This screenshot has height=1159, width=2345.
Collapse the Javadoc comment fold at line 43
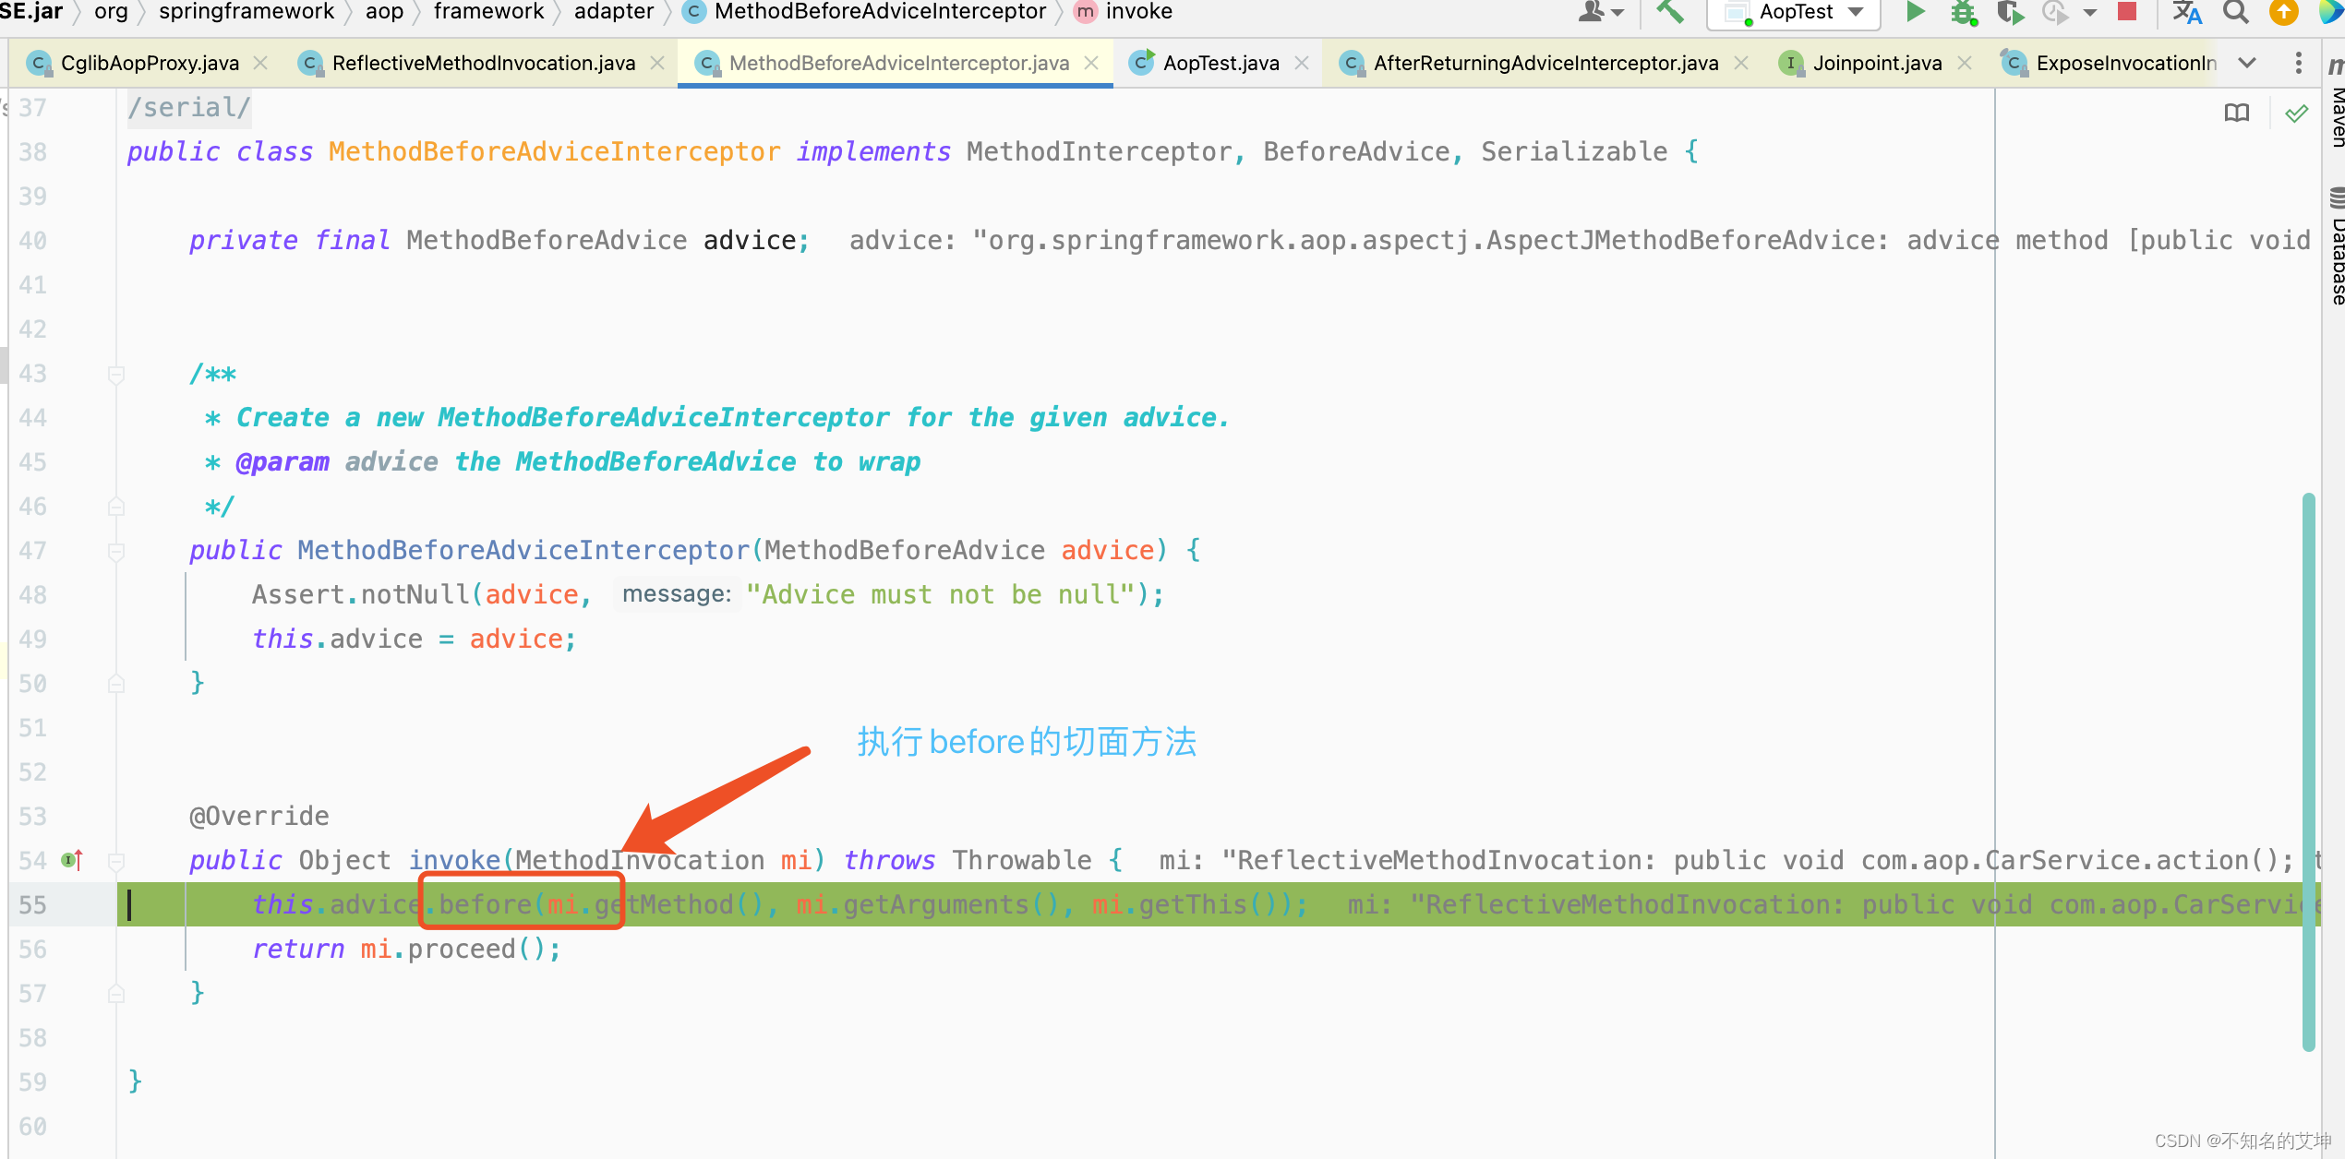(x=116, y=374)
